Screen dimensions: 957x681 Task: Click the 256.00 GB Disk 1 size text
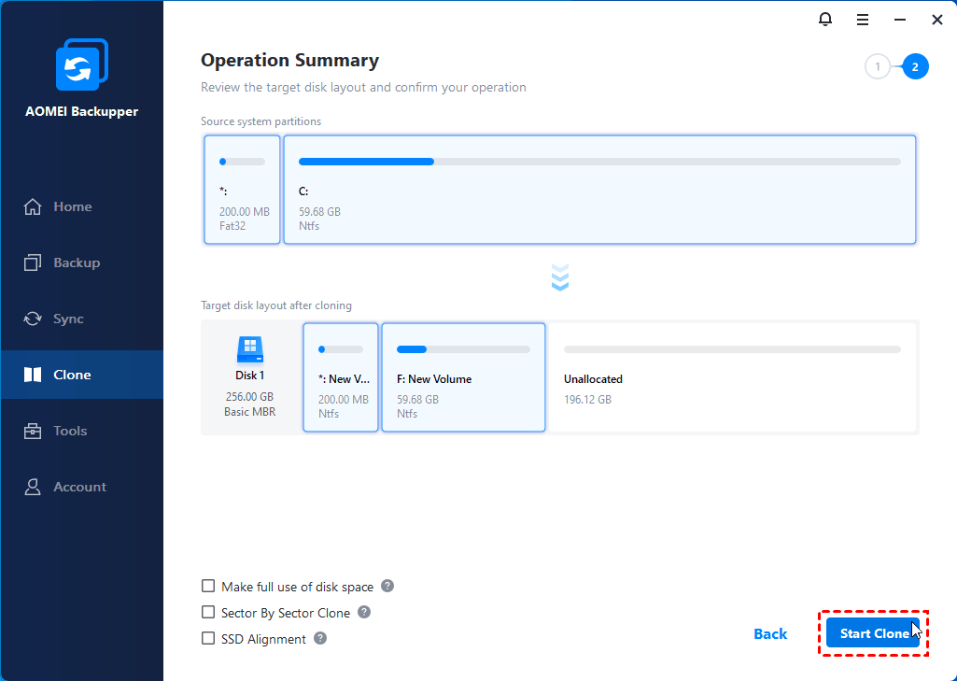tap(249, 396)
